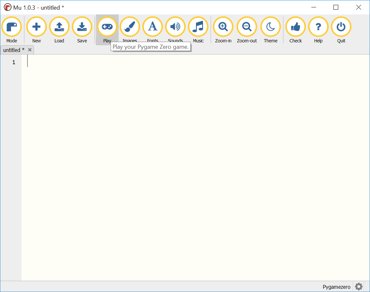Screen dimensions: 370x292
Task: Open the Music folder button
Action: click(x=198, y=30)
